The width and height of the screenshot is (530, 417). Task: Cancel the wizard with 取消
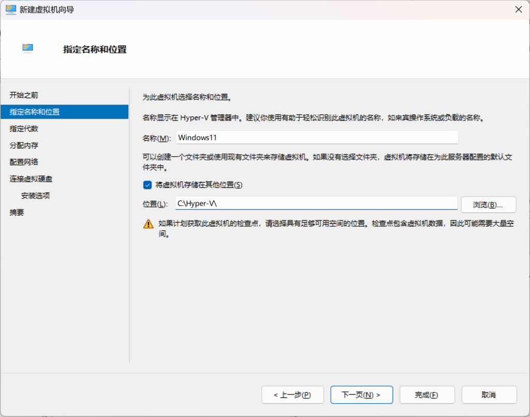(489, 395)
